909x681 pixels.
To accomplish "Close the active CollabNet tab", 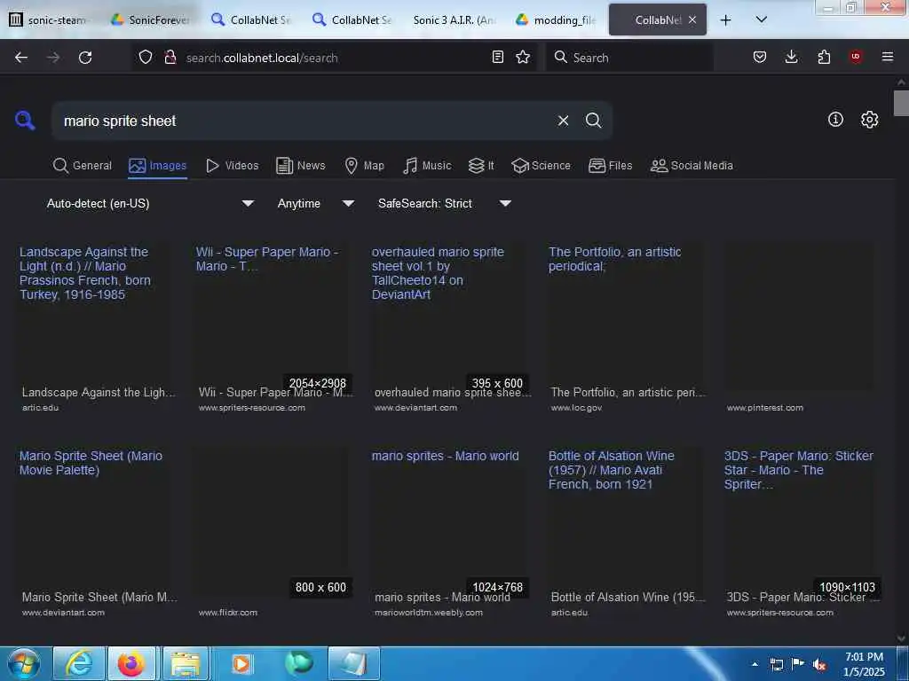I will pos(692,20).
